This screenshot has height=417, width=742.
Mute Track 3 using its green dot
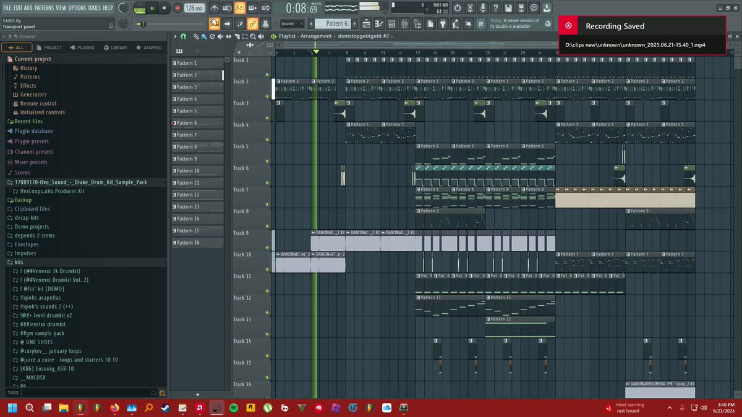(267, 118)
